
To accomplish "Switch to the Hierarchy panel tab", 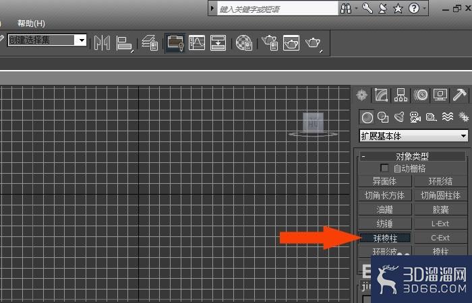I will click(401, 95).
